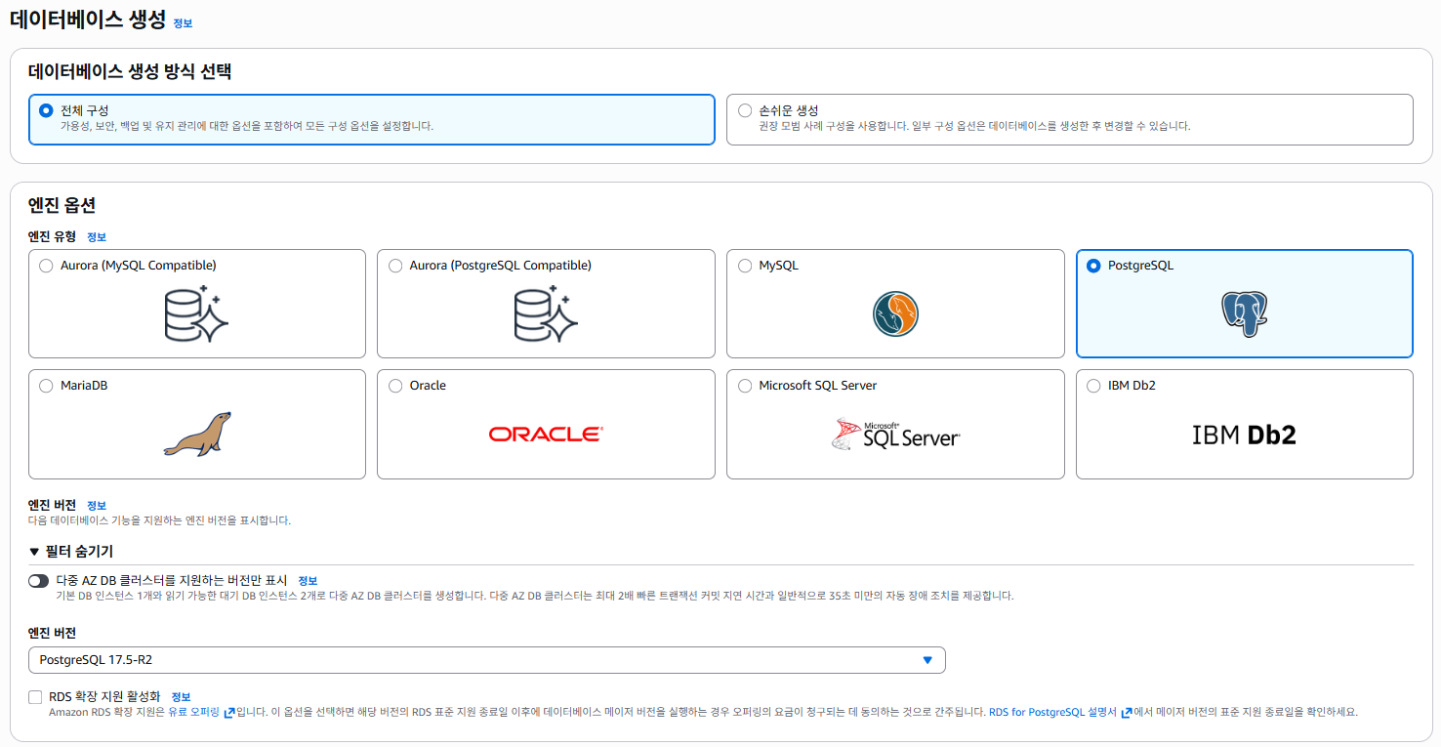The height and width of the screenshot is (747, 1441).
Task: Select the 손쉬운 생성 creation method
Action: [745, 110]
